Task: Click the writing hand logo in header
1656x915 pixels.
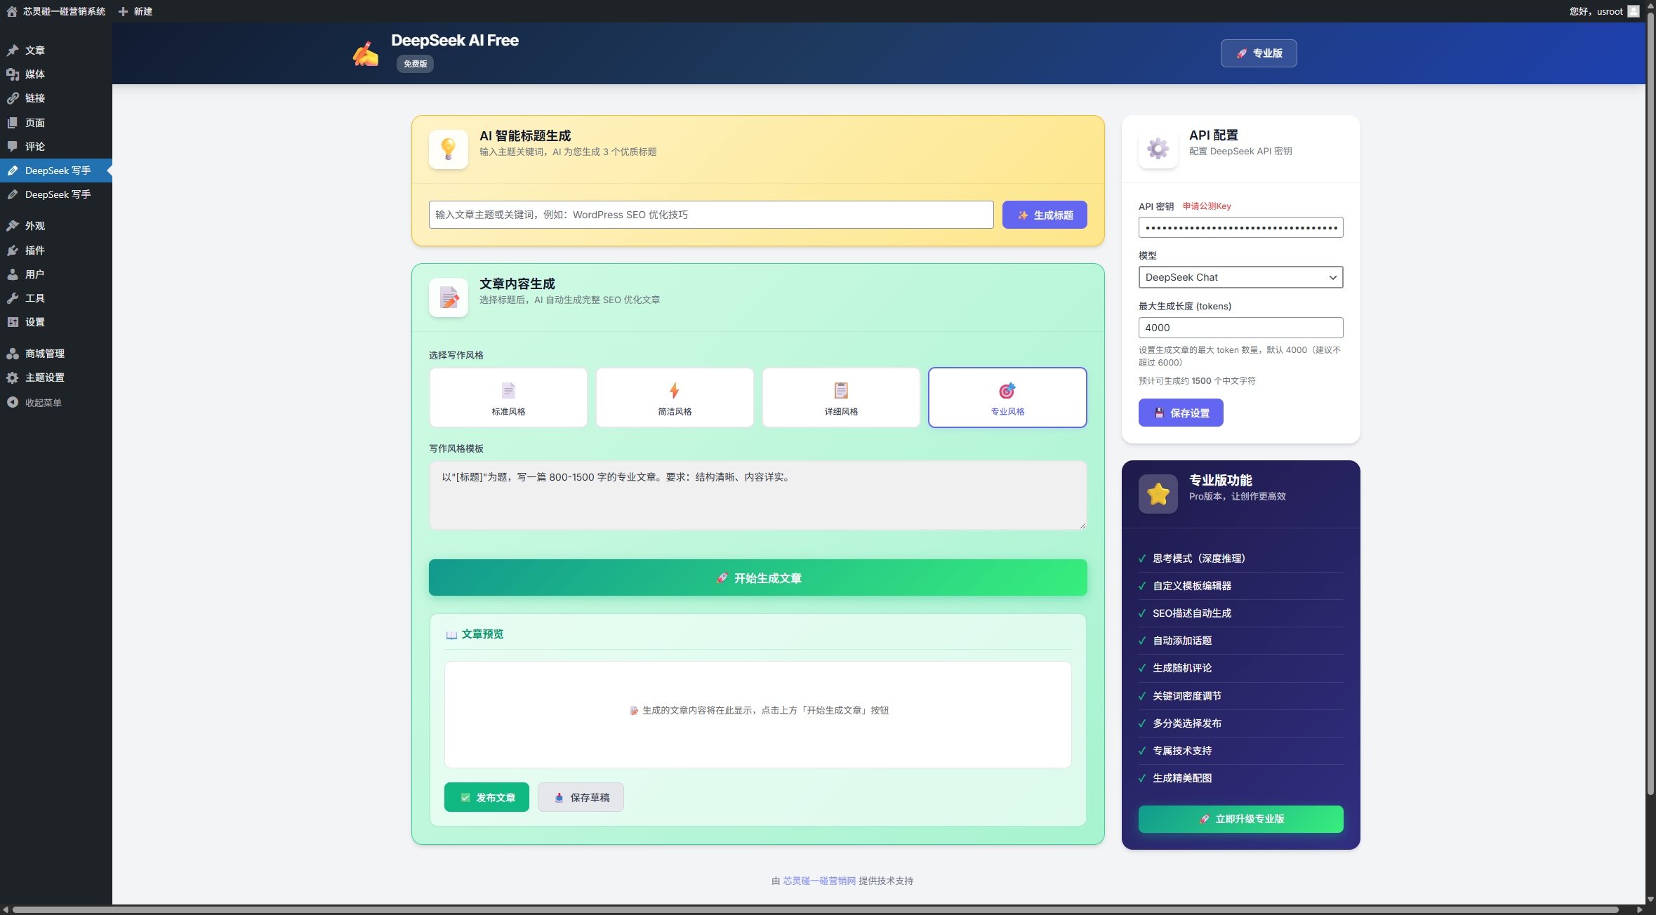Action: [365, 53]
